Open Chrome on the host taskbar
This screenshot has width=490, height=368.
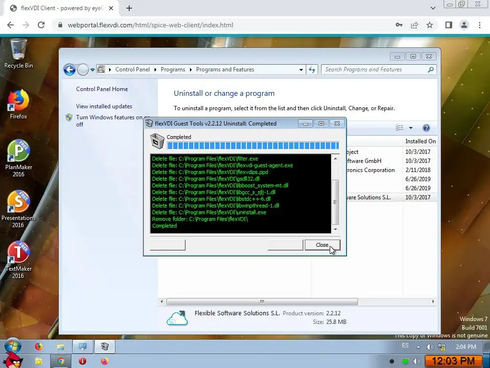tap(61, 361)
